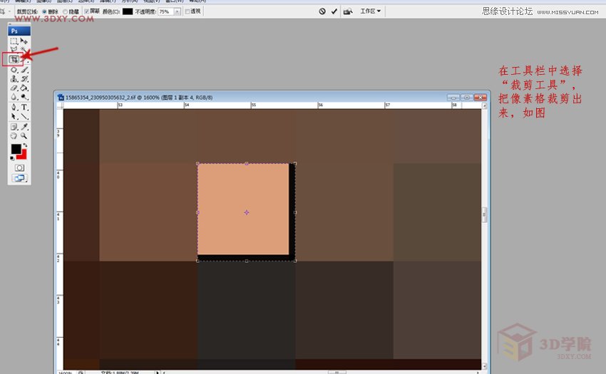Viewport: 606px width, 374px height.
Task: Open the red background color picker
Action: (23, 155)
